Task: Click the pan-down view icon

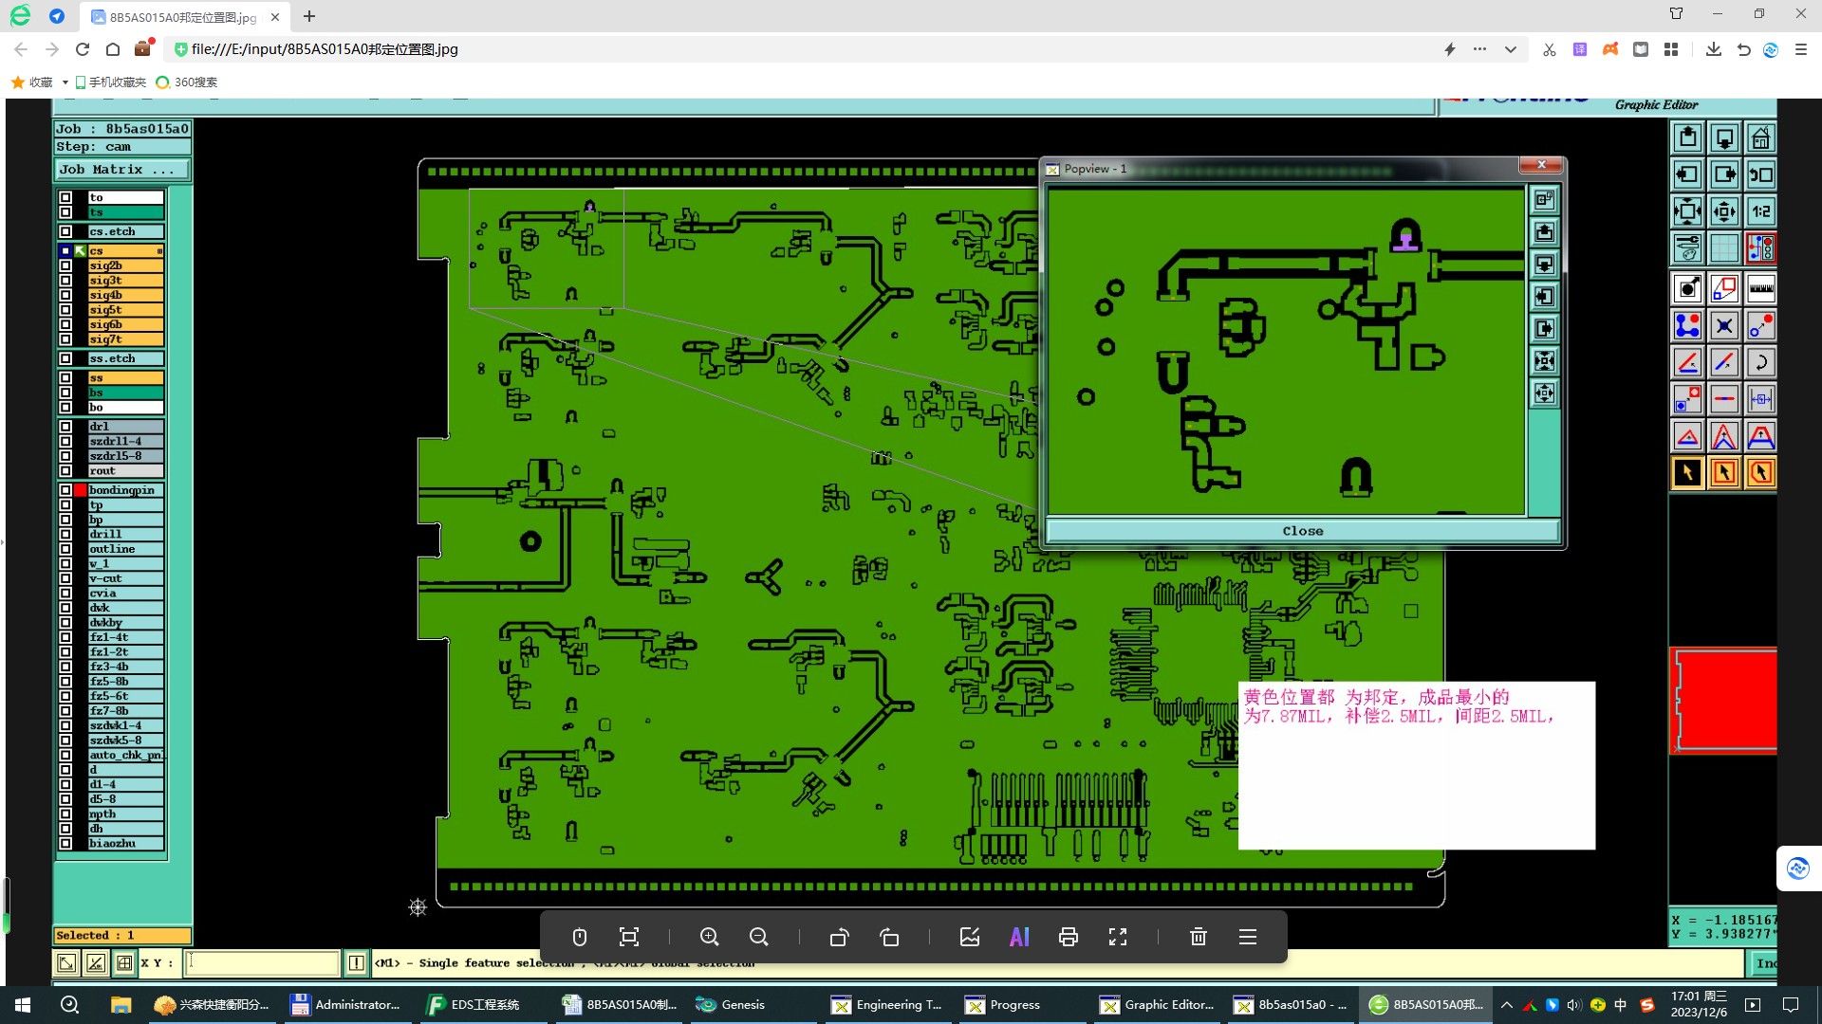Action: (x=1724, y=138)
